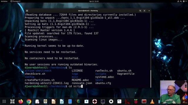Open the globe application in the dock
Screen dimensions: 188x105
(78, 101)
